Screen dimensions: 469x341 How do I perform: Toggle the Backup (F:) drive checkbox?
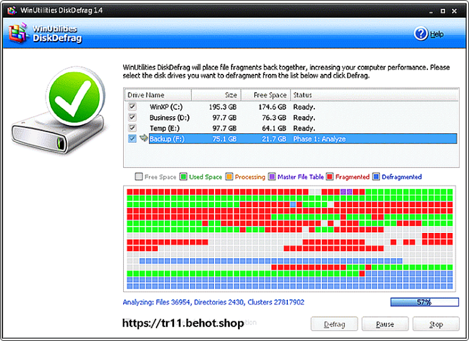pyautogui.click(x=132, y=139)
